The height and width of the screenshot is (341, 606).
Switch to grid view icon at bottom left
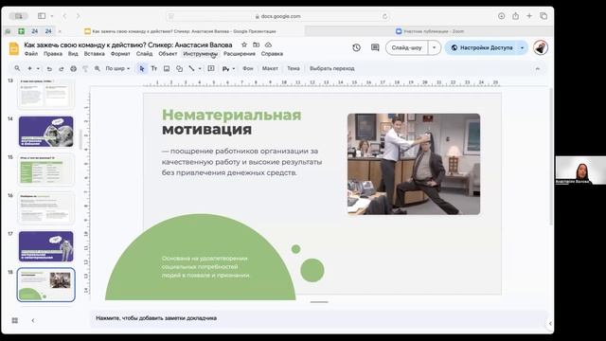[15, 320]
